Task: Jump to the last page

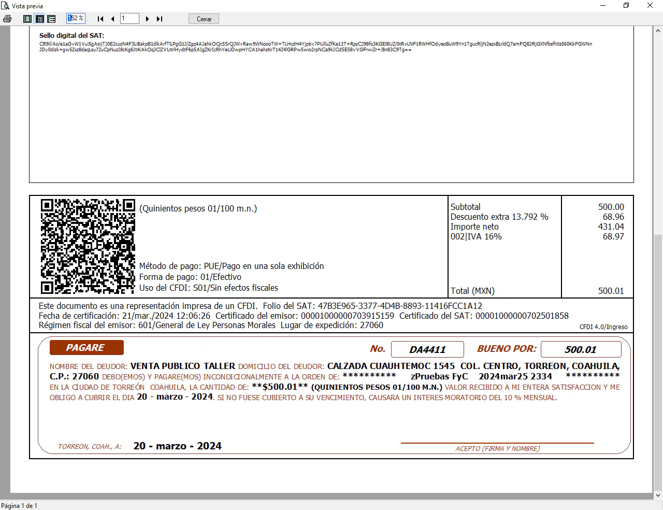Action: click(x=160, y=19)
